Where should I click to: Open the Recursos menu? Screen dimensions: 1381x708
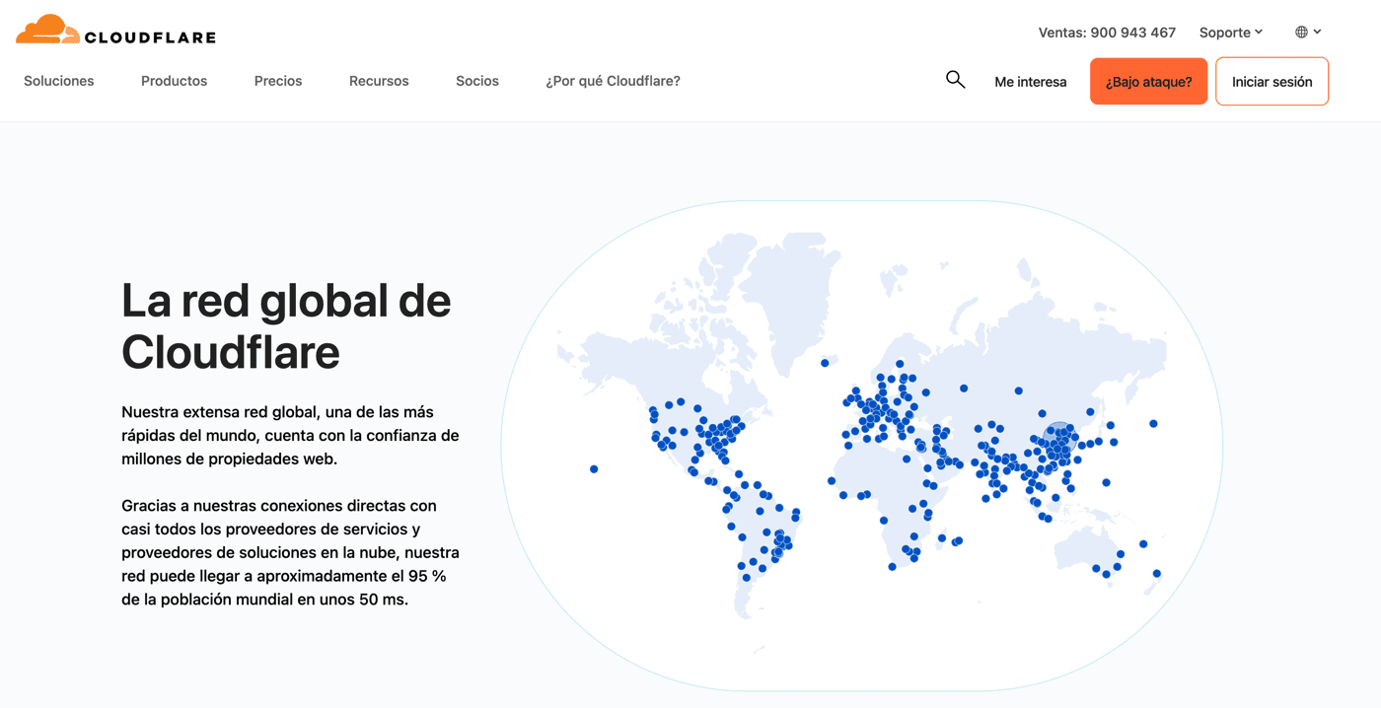point(379,81)
